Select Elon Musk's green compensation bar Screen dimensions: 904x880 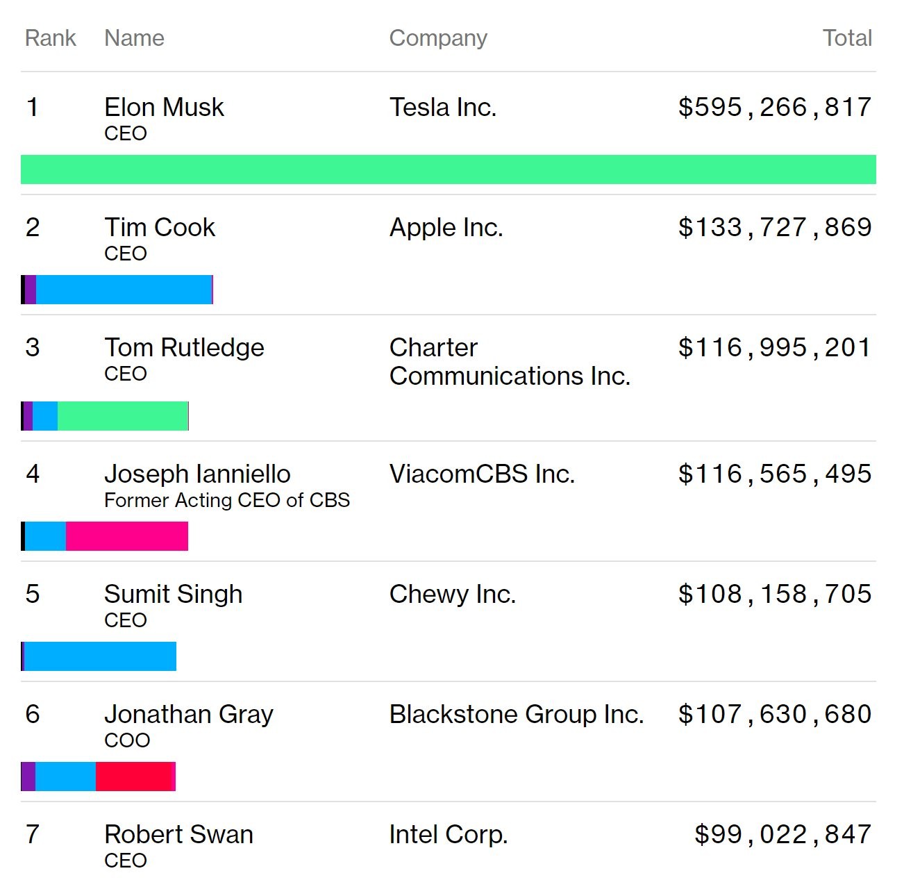(x=448, y=169)
